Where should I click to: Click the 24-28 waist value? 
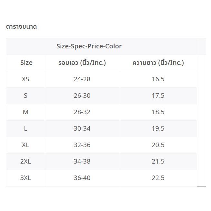click(82, 79)
